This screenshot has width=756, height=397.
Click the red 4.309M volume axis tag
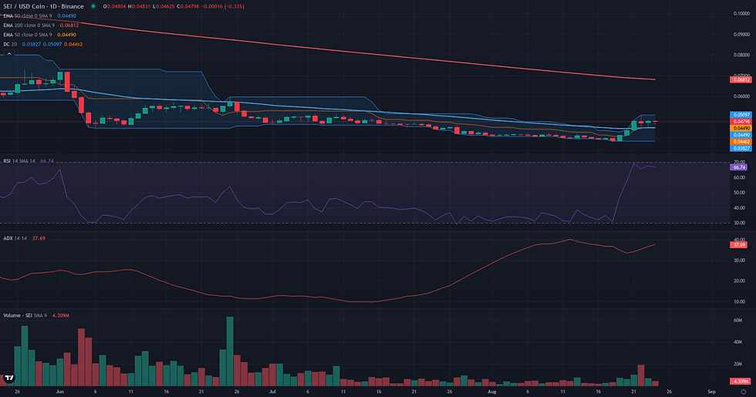point(741,381)
